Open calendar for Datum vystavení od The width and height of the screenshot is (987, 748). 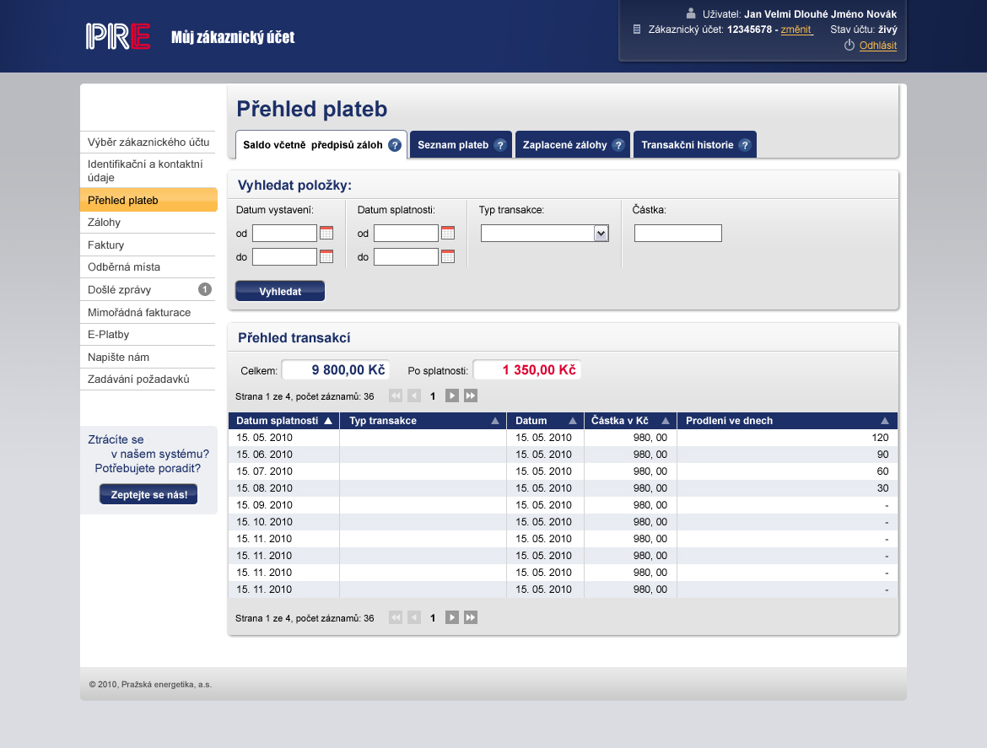(326, 233)
